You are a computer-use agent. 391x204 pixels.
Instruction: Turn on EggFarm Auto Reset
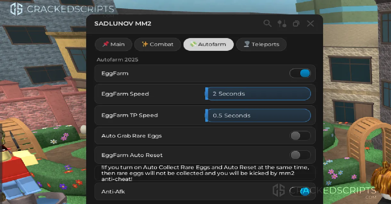(300, 155)
